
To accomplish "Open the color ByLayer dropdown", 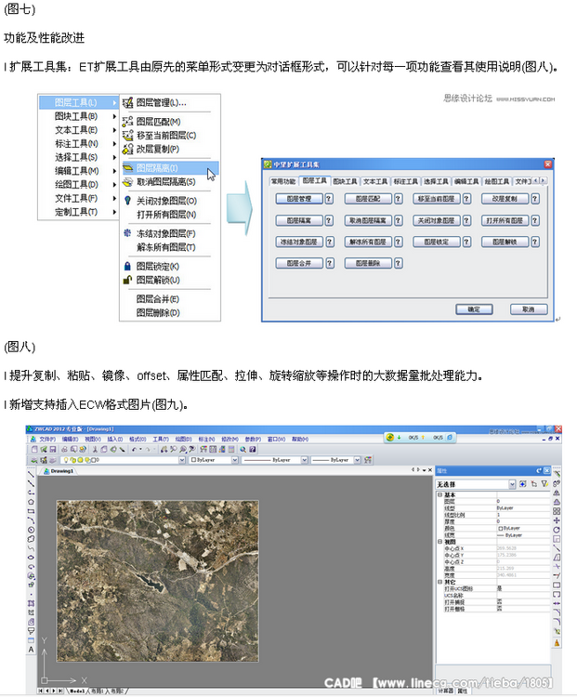I will click(x=235, y=460).
